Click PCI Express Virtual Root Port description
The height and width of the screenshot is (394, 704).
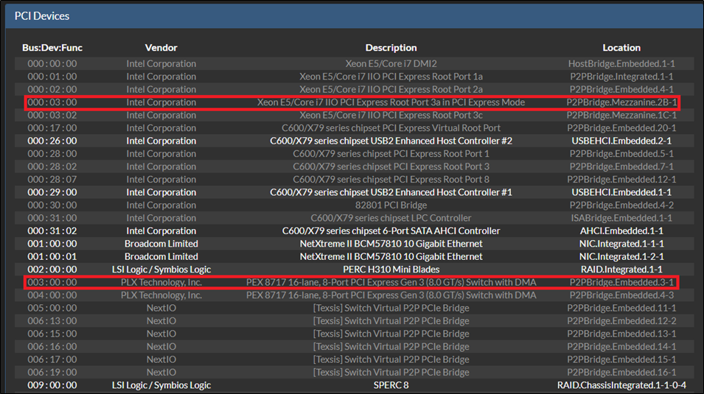[x=391, y=128]
